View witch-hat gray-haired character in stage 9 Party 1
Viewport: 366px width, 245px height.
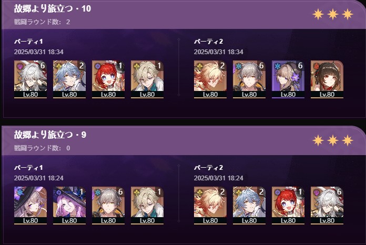coord(30,206)
